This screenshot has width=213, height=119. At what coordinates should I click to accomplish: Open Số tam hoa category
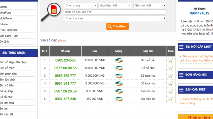7,103
